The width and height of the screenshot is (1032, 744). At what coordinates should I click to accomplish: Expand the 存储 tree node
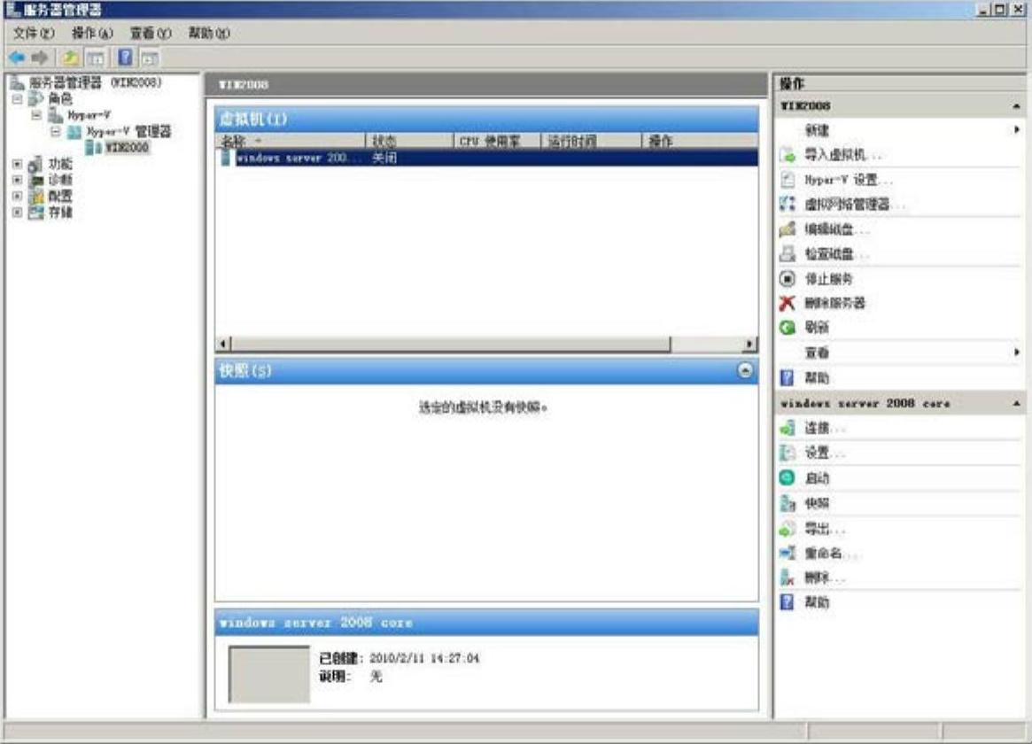point(18,212)
